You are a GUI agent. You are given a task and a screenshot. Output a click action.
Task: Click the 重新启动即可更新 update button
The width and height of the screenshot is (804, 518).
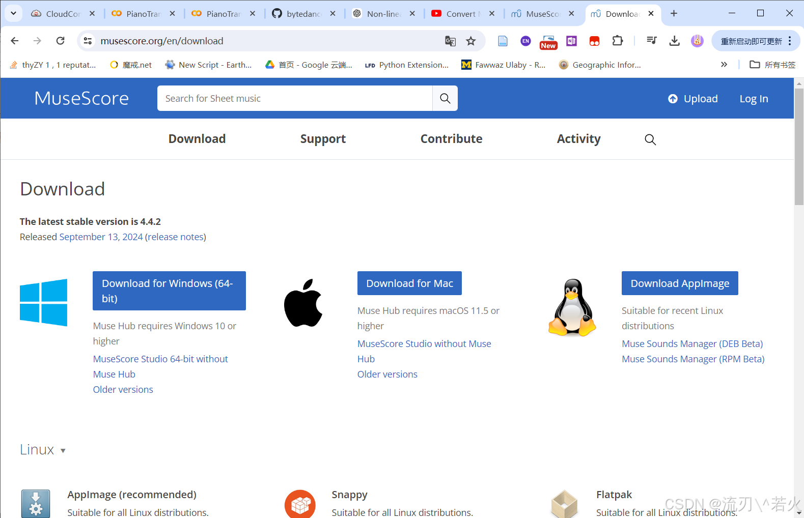point(751,41)
